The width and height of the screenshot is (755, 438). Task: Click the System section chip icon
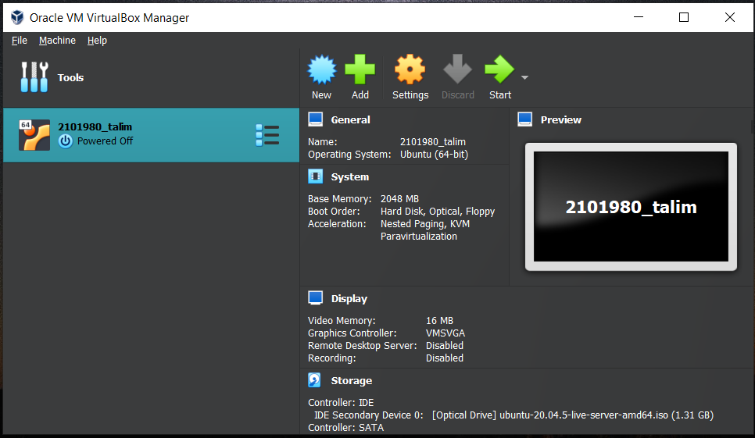point(316,176)
